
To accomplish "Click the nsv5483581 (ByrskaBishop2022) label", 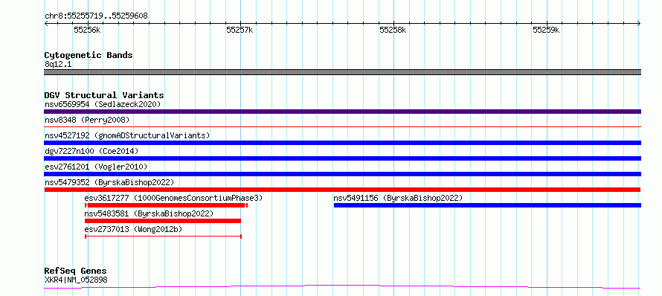I will tap(149, 213).
